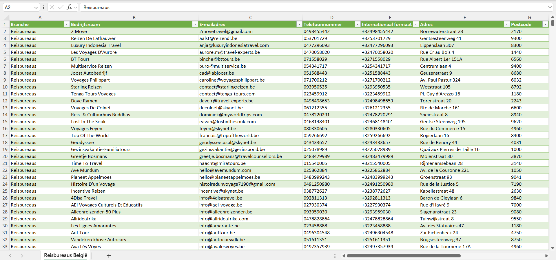
Task: Open the Branche column filter dropdown
Action: pyautogui.click(x=67, y=24)
